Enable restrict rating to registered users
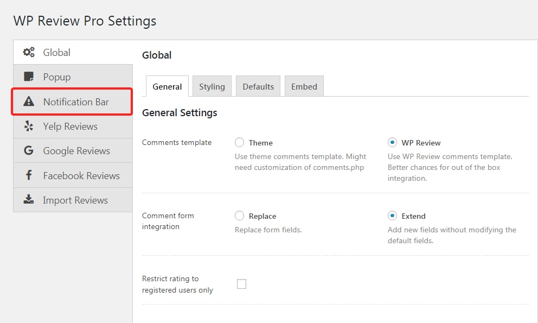 242,284
